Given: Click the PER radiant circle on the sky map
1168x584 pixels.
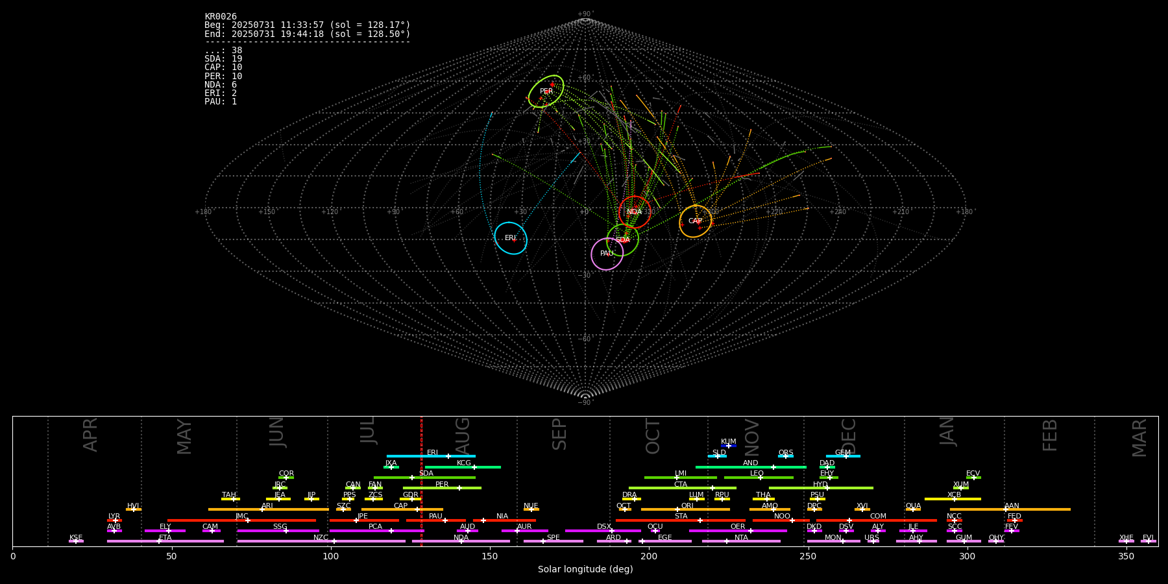Looking at the screenshot, I should (546, 91).
